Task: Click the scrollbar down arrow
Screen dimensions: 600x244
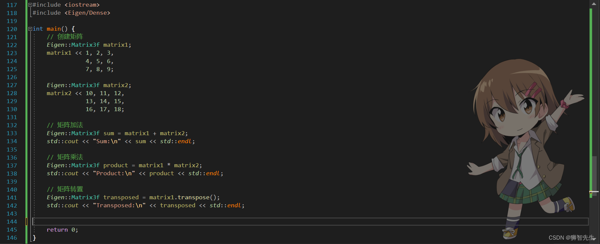Action: click(594, 239)
